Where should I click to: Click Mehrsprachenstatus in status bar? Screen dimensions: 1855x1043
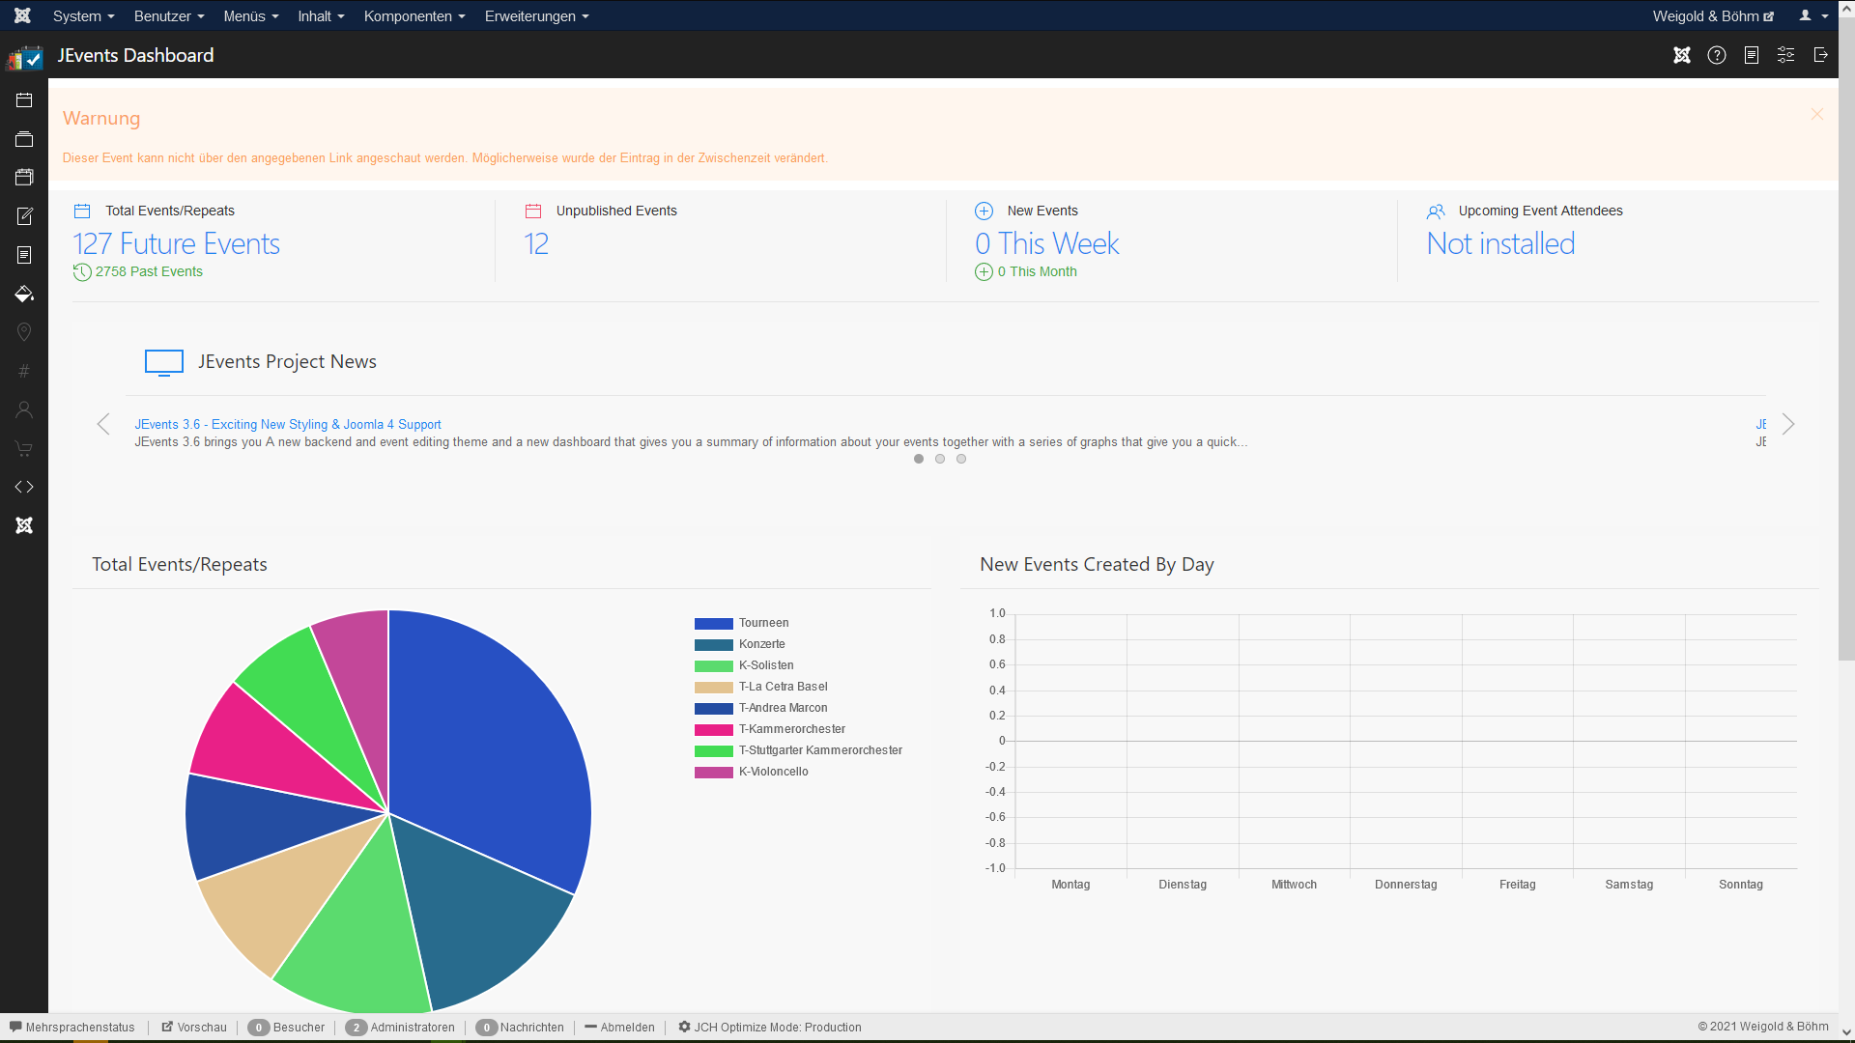point(72,1027)
